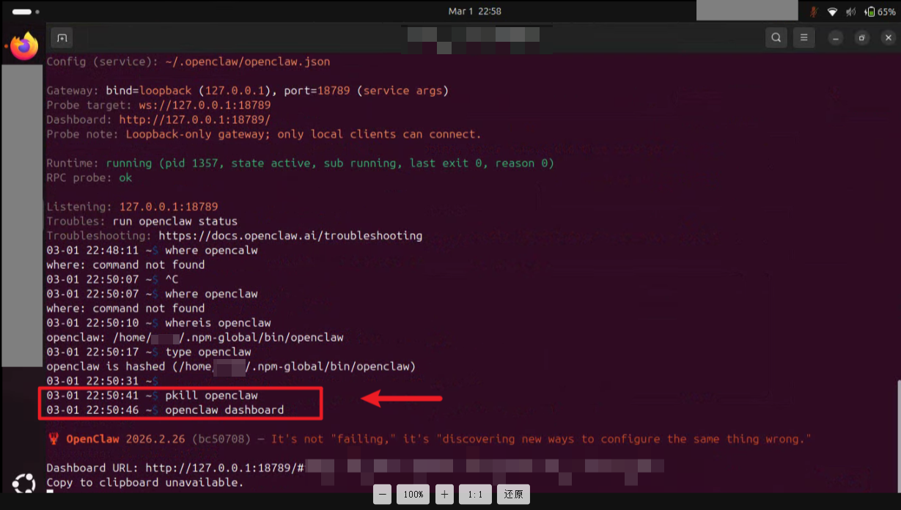901x510 pixels.
Task: Click the 'where openclaw' command
Action: (x=211, y=294)
